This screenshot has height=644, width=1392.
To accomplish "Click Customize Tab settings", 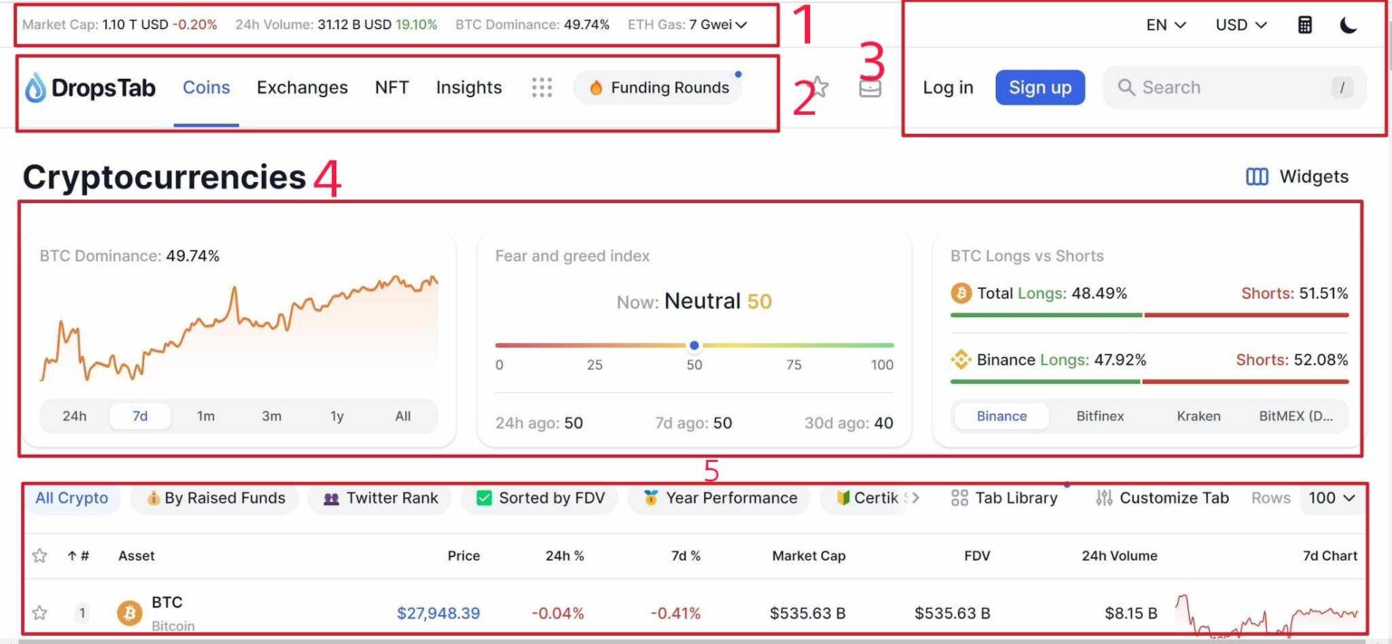I will 1163,498.
